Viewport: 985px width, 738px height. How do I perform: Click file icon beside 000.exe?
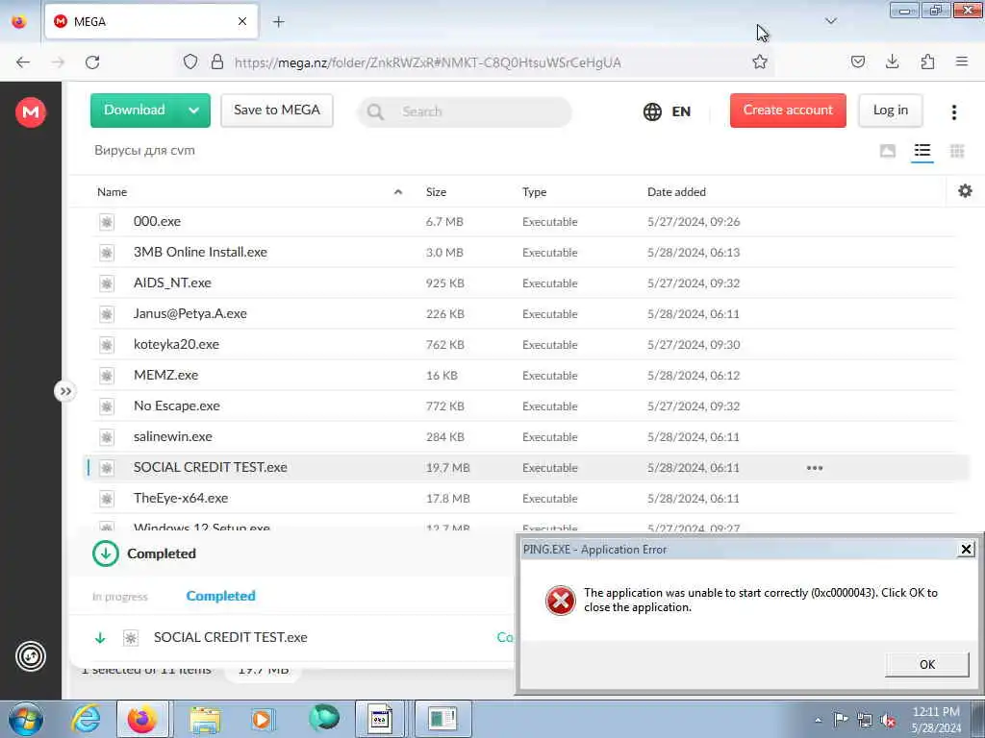107,222
